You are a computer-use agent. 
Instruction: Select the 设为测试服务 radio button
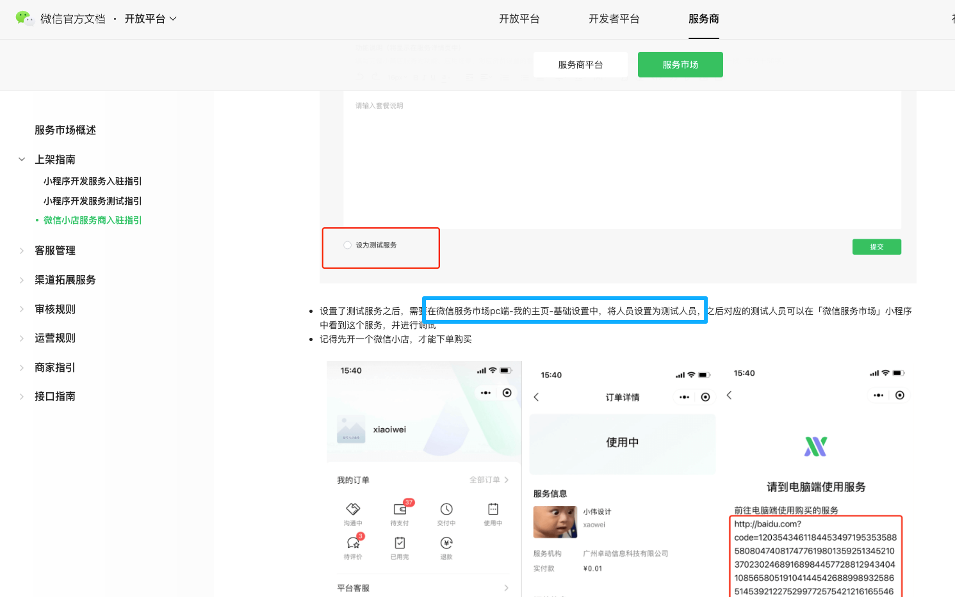pyautogui.click(x=347, y=245)
